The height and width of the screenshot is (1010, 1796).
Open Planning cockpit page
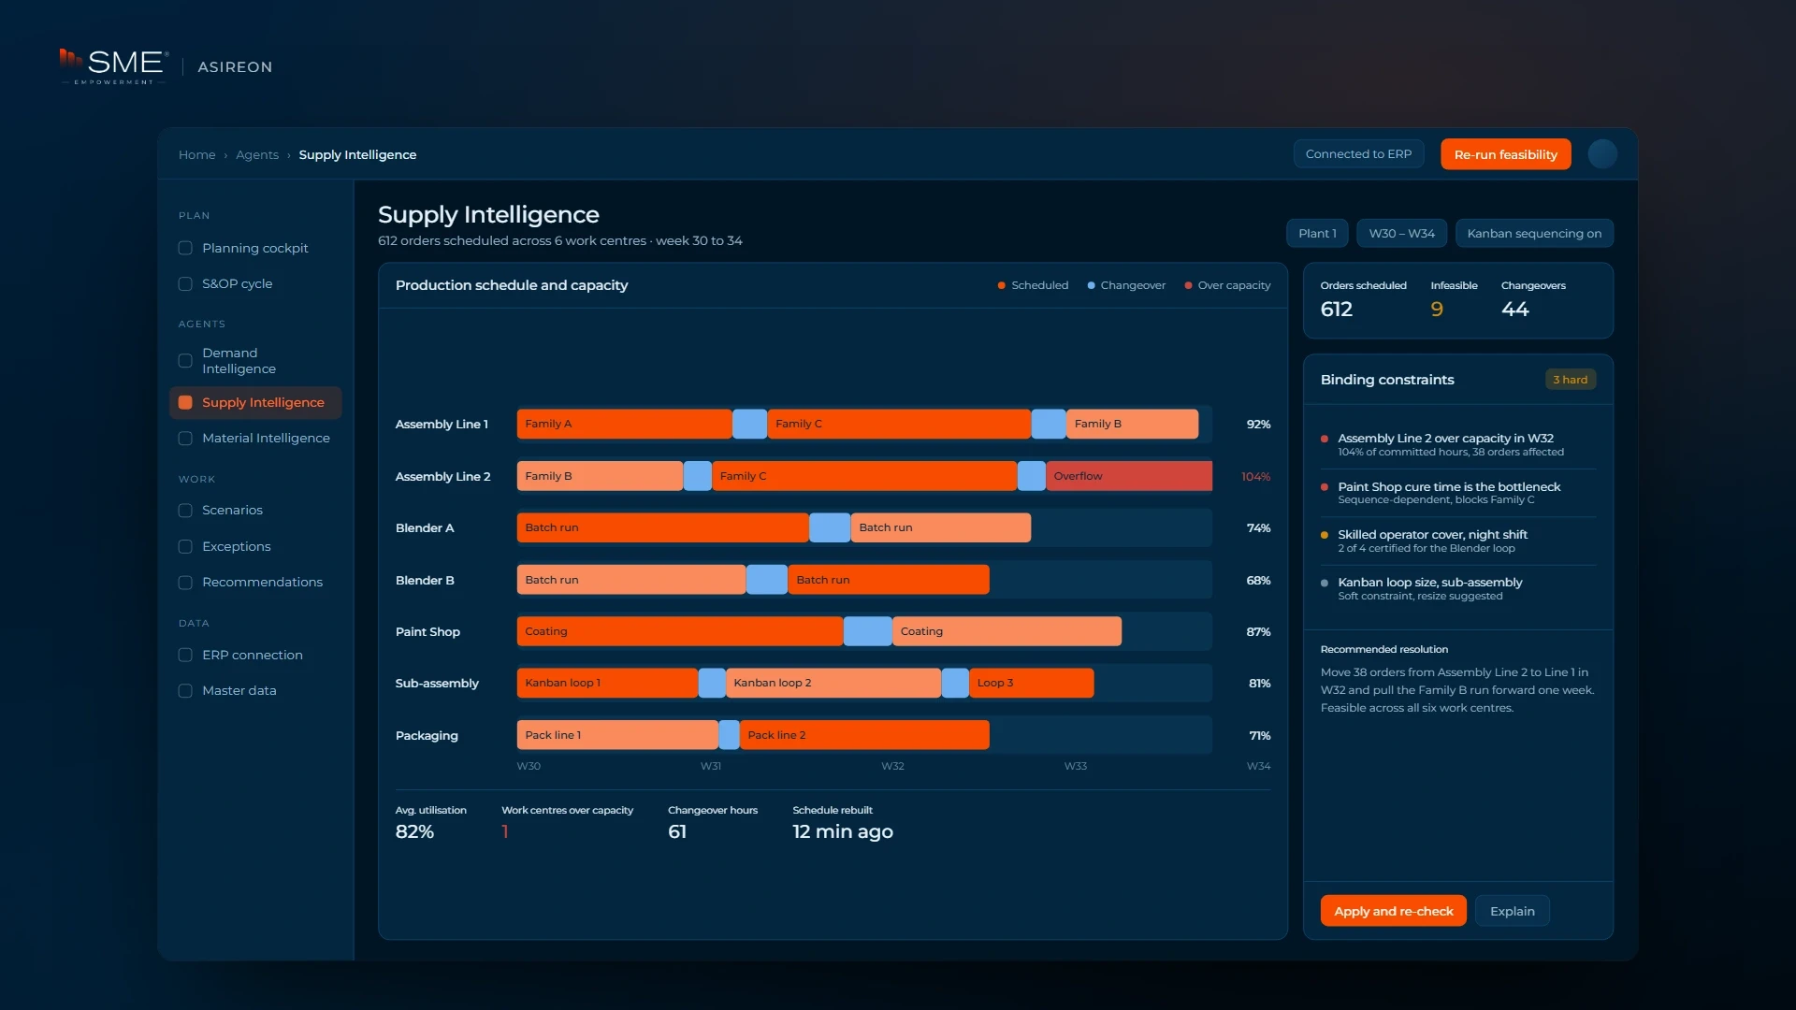point(255,248)
